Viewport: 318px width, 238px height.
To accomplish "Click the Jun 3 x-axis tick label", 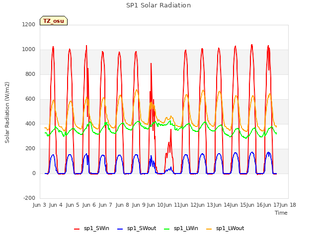I will point(39,205).
